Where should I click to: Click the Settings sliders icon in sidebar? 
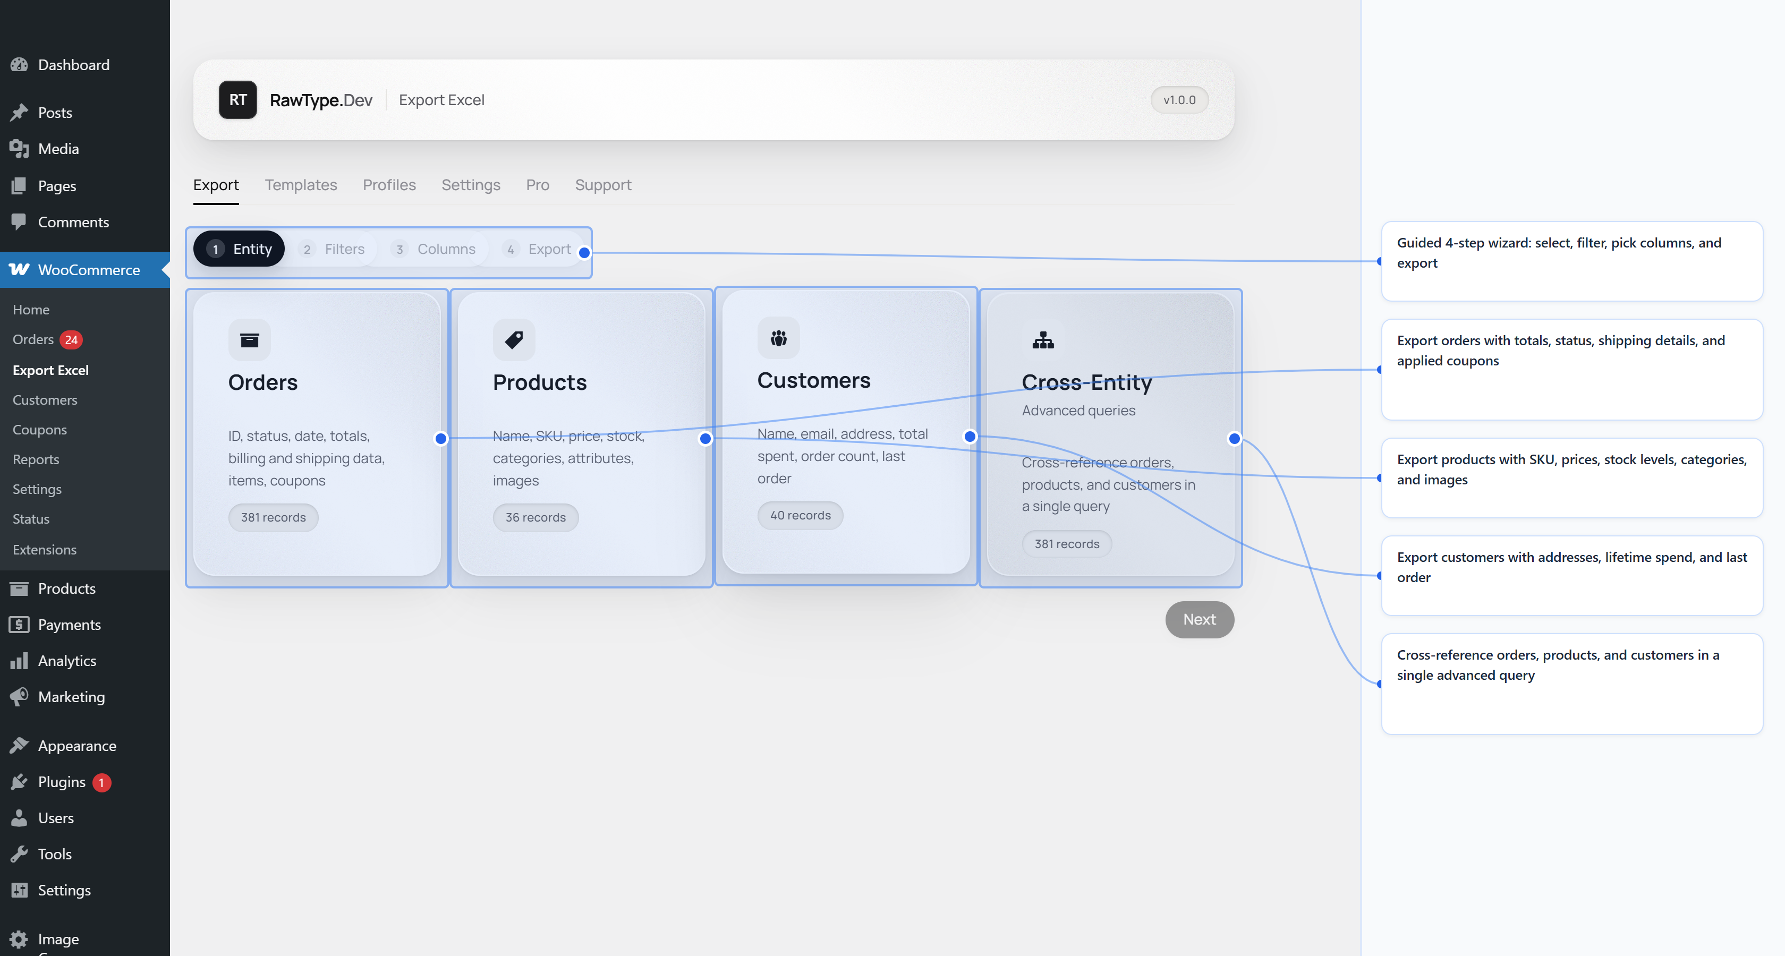click(20, 890)
